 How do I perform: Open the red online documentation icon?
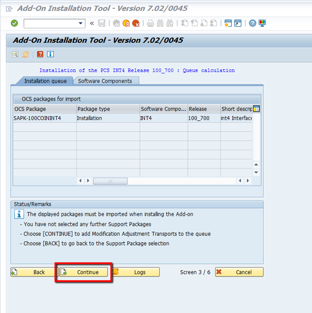[40, 54]
